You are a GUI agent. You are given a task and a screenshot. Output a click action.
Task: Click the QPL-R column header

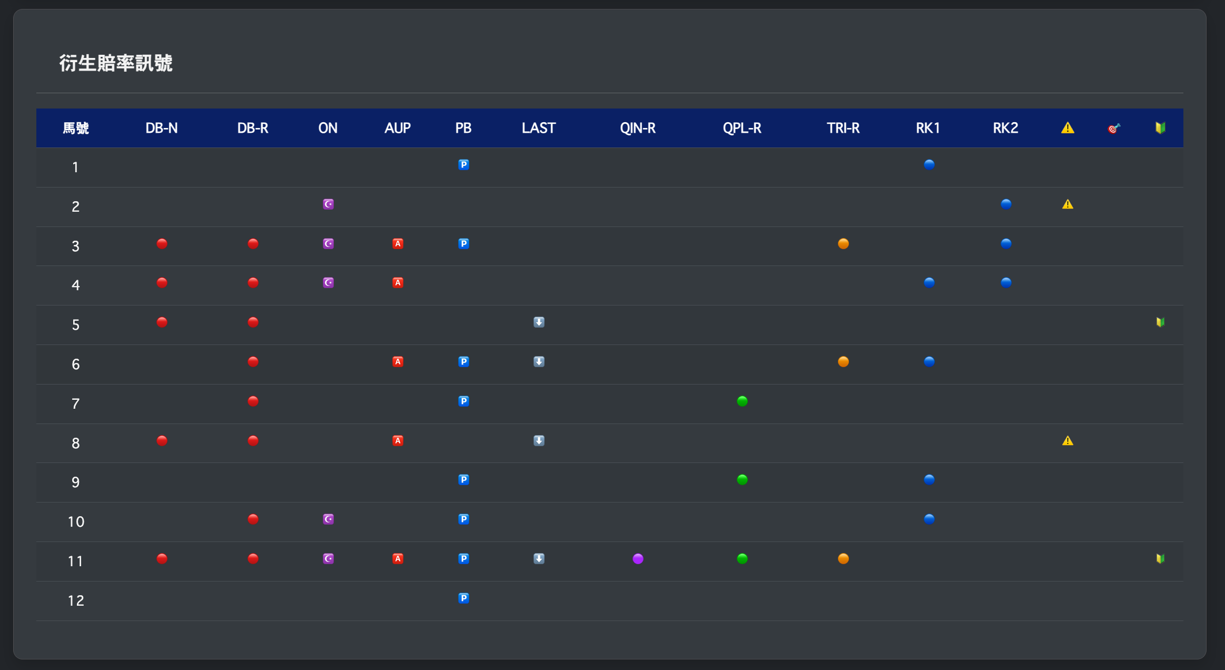tap(742, 128)
